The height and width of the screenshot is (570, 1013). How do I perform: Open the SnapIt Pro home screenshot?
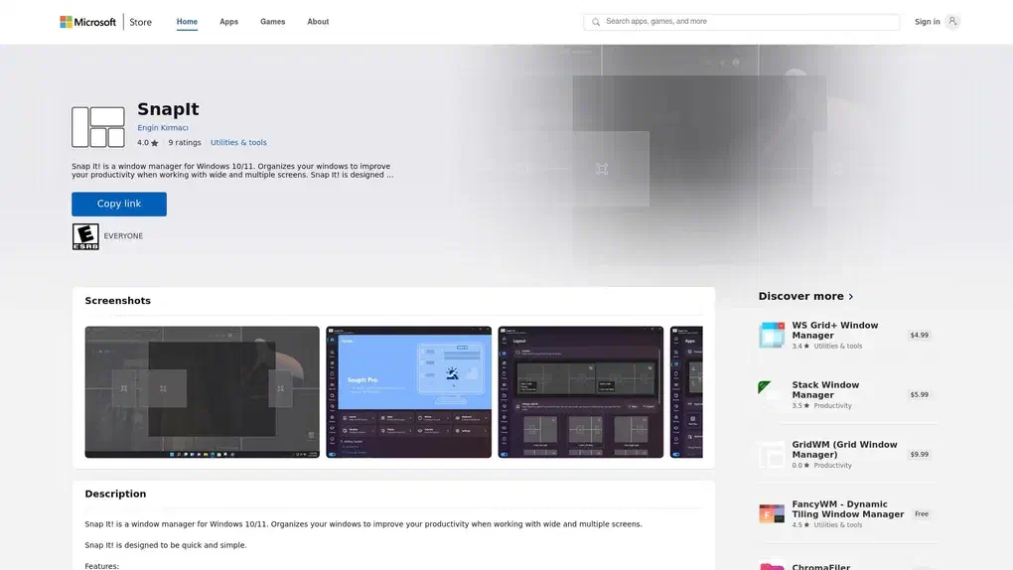pos(408,391)
